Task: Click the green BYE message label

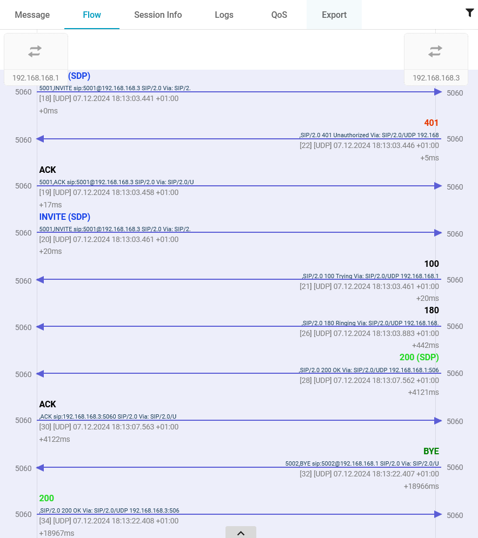Action: coord(431,452)
